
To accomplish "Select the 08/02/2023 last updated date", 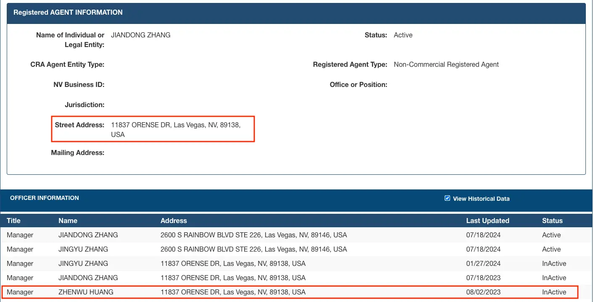I will [x=483, y=292].
